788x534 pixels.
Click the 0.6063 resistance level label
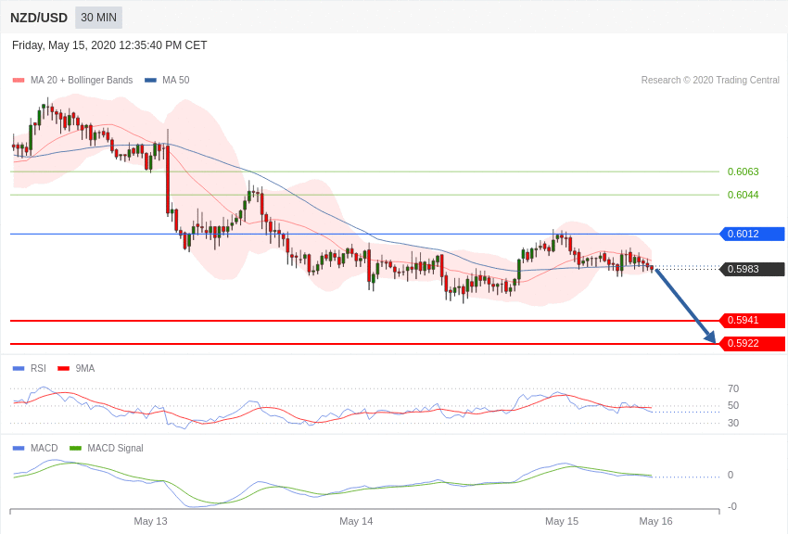click(x=743, y=172)
